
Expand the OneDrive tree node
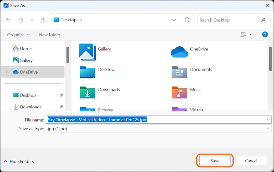pyautogui.click(x=7, y=72)
